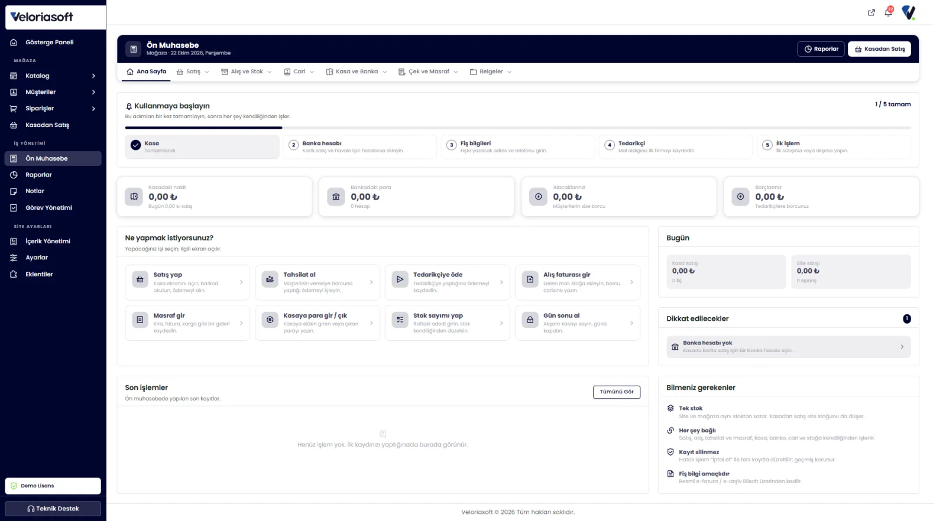Open the Çek ve Masraf tab
946x521 pixels.
click(428, 71)
